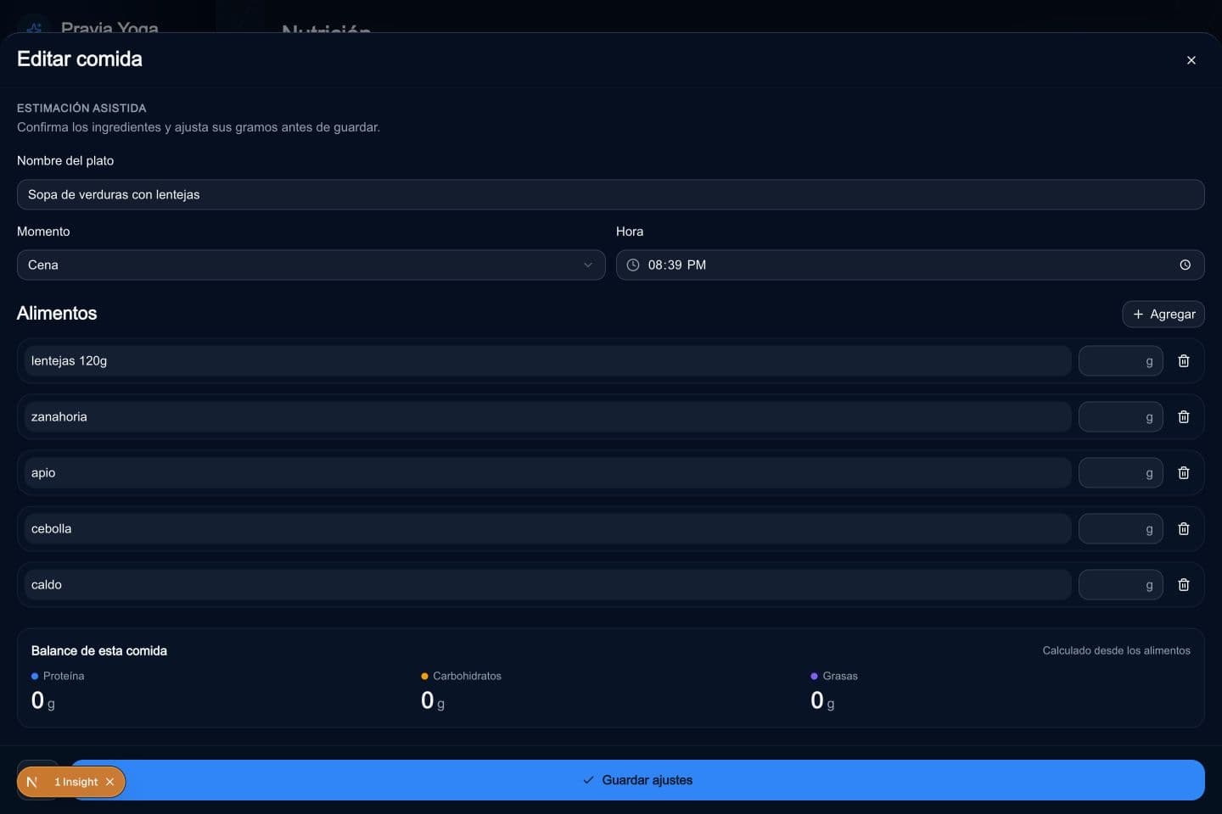Click the Hora time field showing 08:39 PM
This screenshot has width=1222, height=814.
910,265
